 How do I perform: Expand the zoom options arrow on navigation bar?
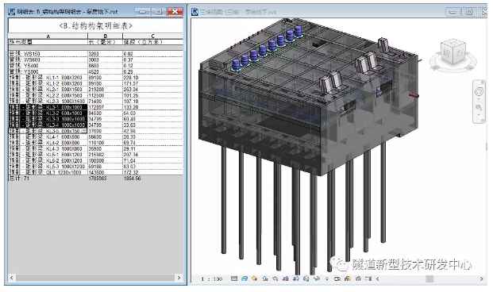pos(479,115)
